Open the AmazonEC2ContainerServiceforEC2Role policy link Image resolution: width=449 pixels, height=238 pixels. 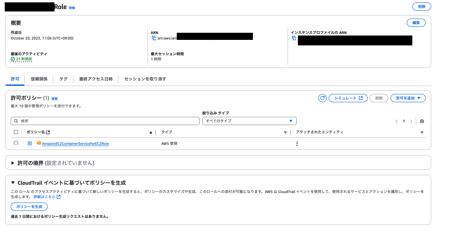(75, 144)
